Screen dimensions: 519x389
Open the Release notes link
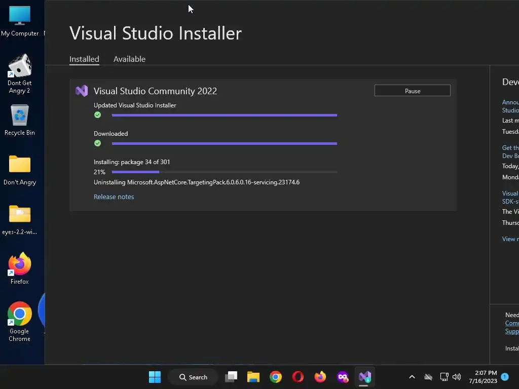114,197
